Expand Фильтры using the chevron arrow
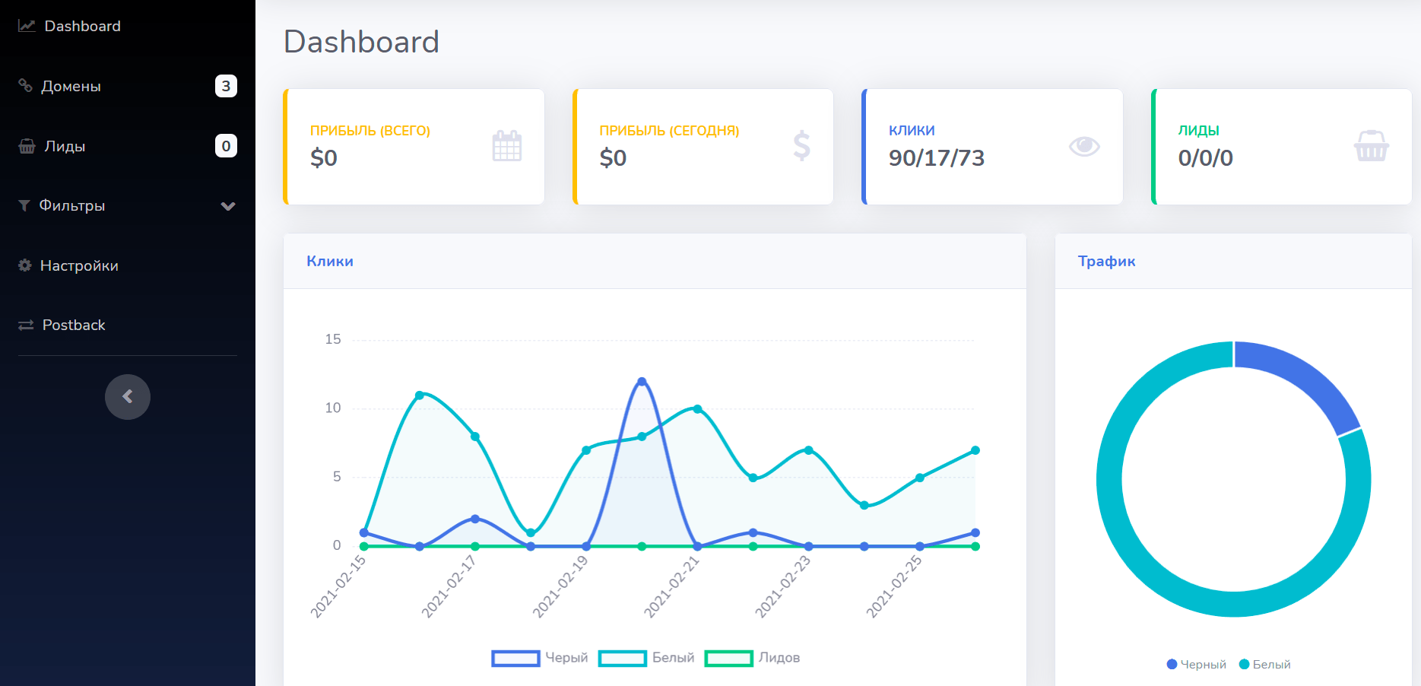 [x=228, y=206]
